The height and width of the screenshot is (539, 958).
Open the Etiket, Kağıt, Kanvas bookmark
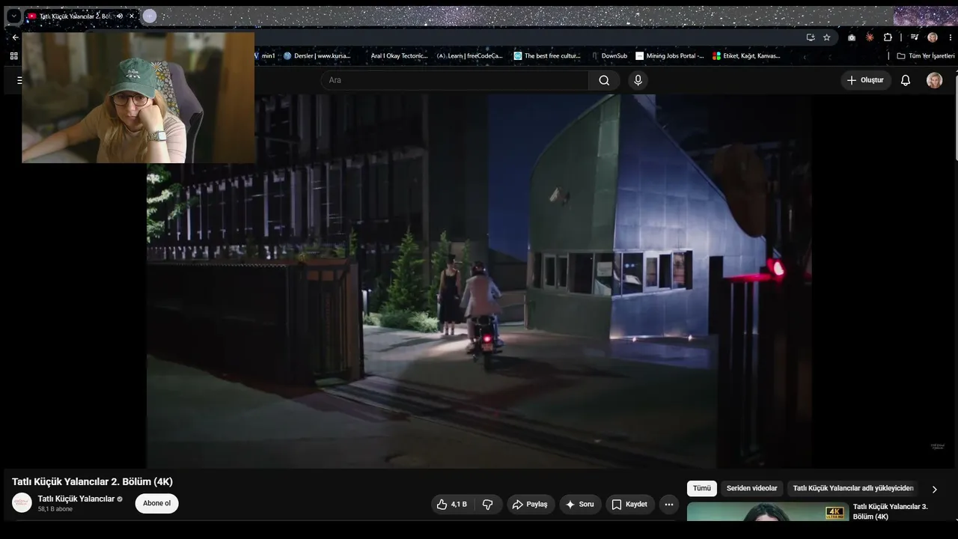[747, 56]
